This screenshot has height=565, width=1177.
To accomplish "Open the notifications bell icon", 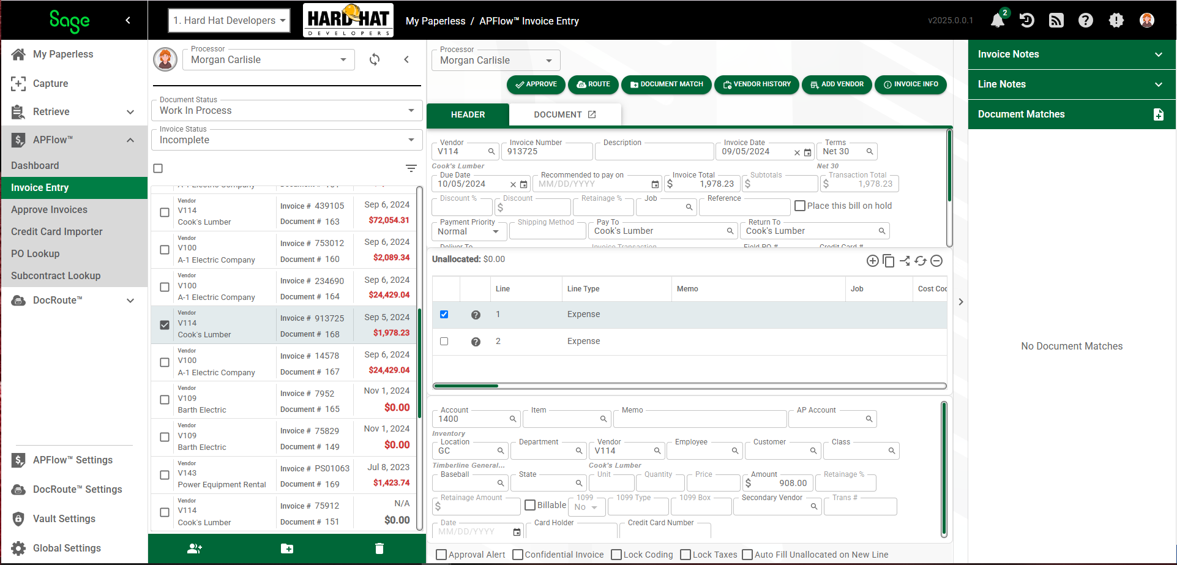I will tap(998, 20).
